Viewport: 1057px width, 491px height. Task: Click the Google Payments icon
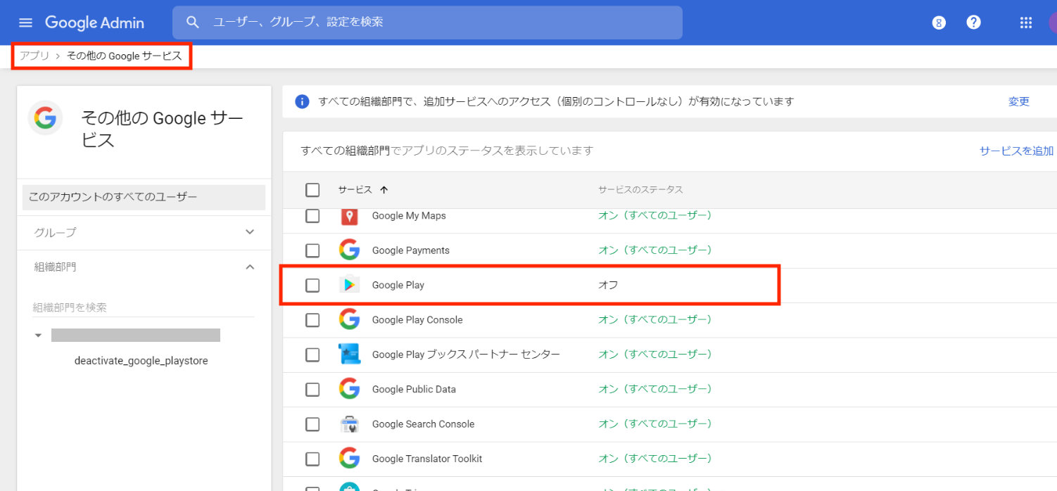(349, 250)
